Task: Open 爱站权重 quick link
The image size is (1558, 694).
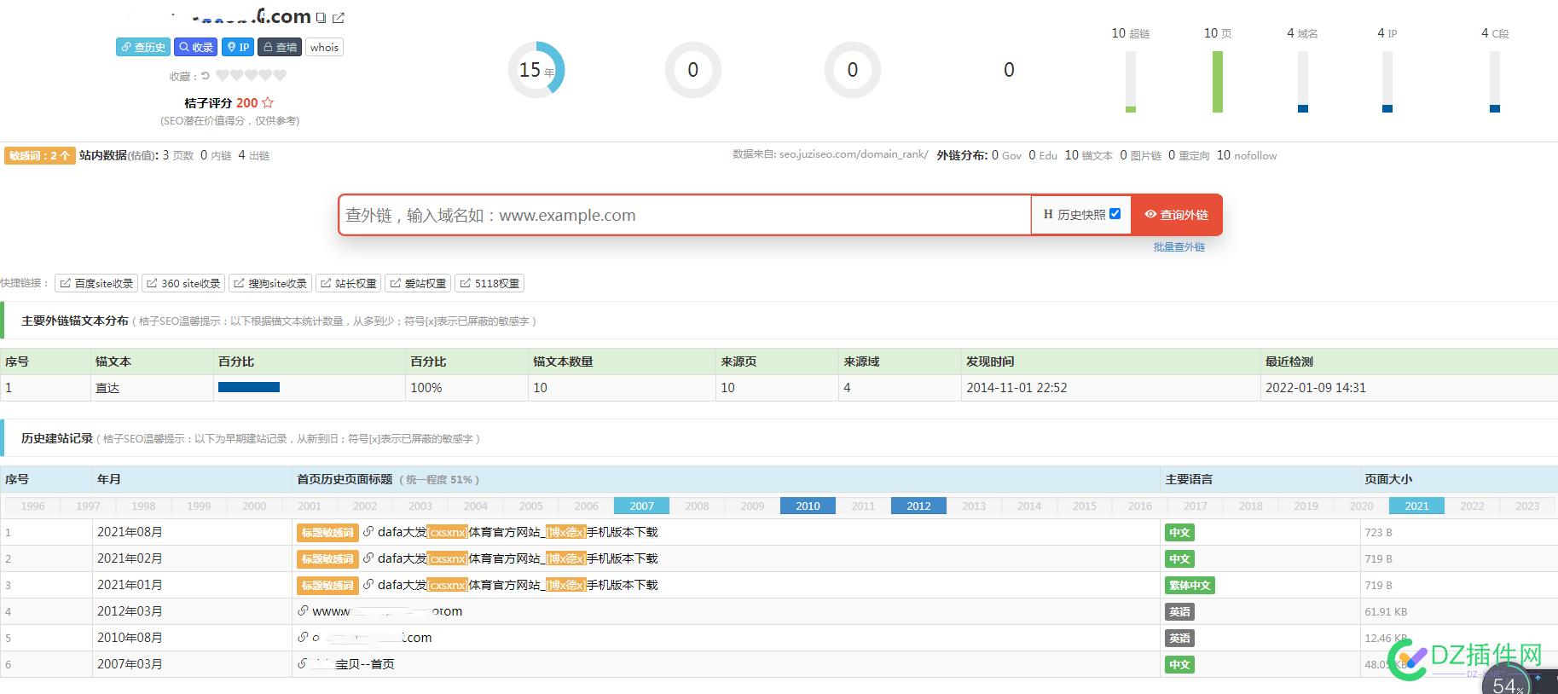Action: click(x=418, y=283)
